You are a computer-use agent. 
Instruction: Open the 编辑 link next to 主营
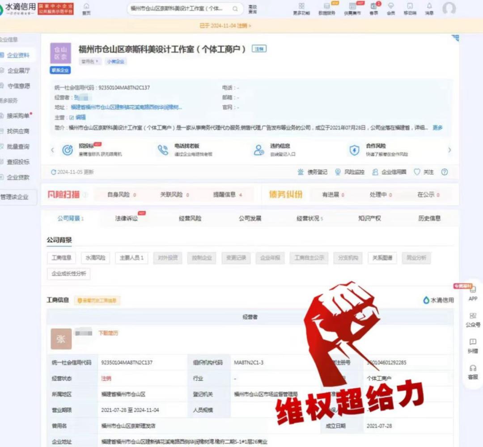pos(80,117)
